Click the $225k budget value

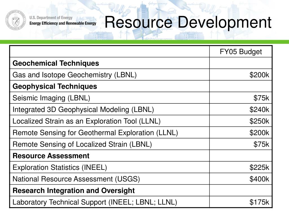(259, 168)
